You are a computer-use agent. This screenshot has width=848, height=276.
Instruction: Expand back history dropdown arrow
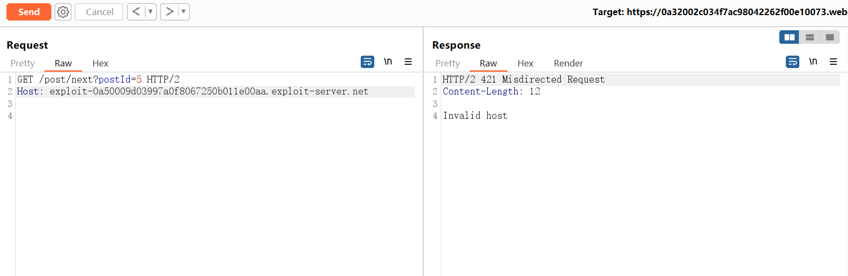[151, 12]
